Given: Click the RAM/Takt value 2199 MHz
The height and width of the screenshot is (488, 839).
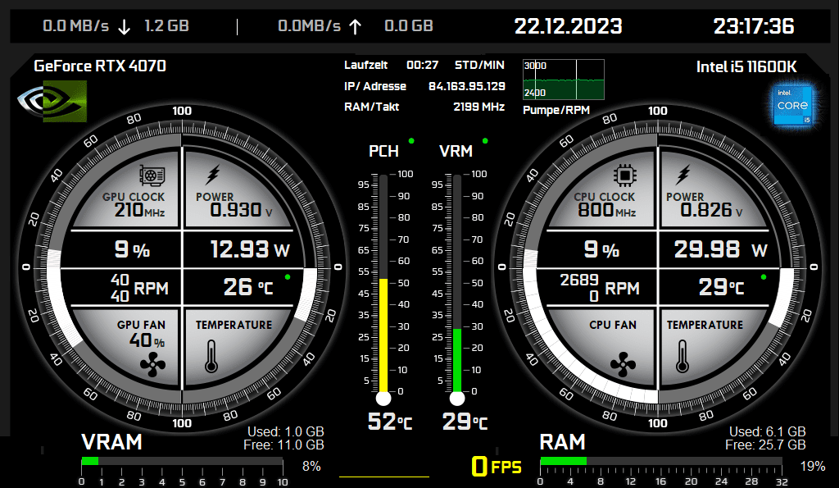Looking at the screenshot, I should click(478, 107).
